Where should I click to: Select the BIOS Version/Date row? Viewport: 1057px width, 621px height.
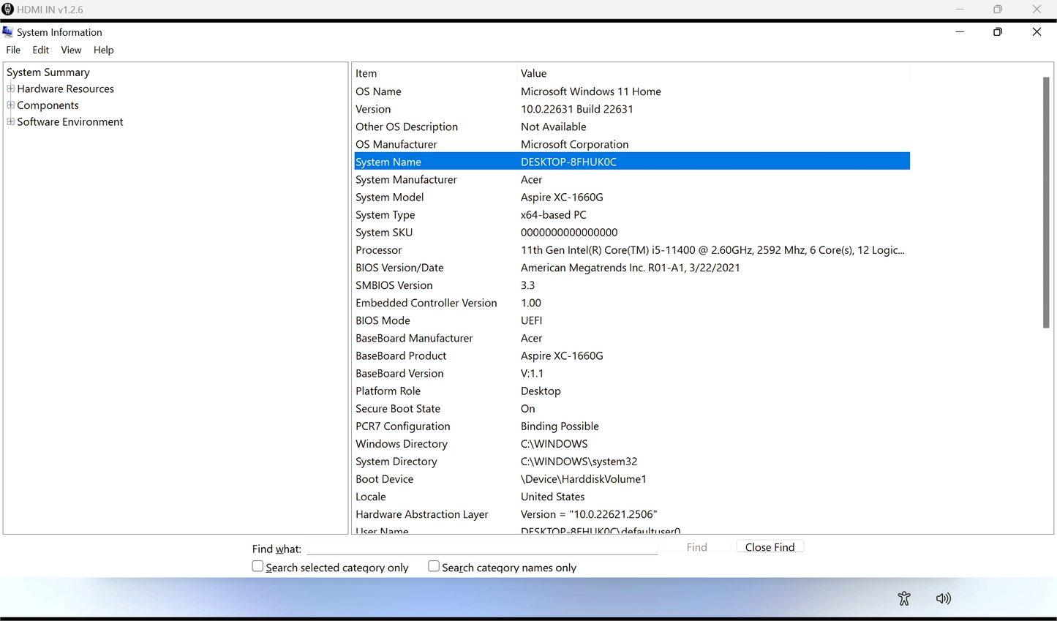pyautogui.click(x=632, y=268)
